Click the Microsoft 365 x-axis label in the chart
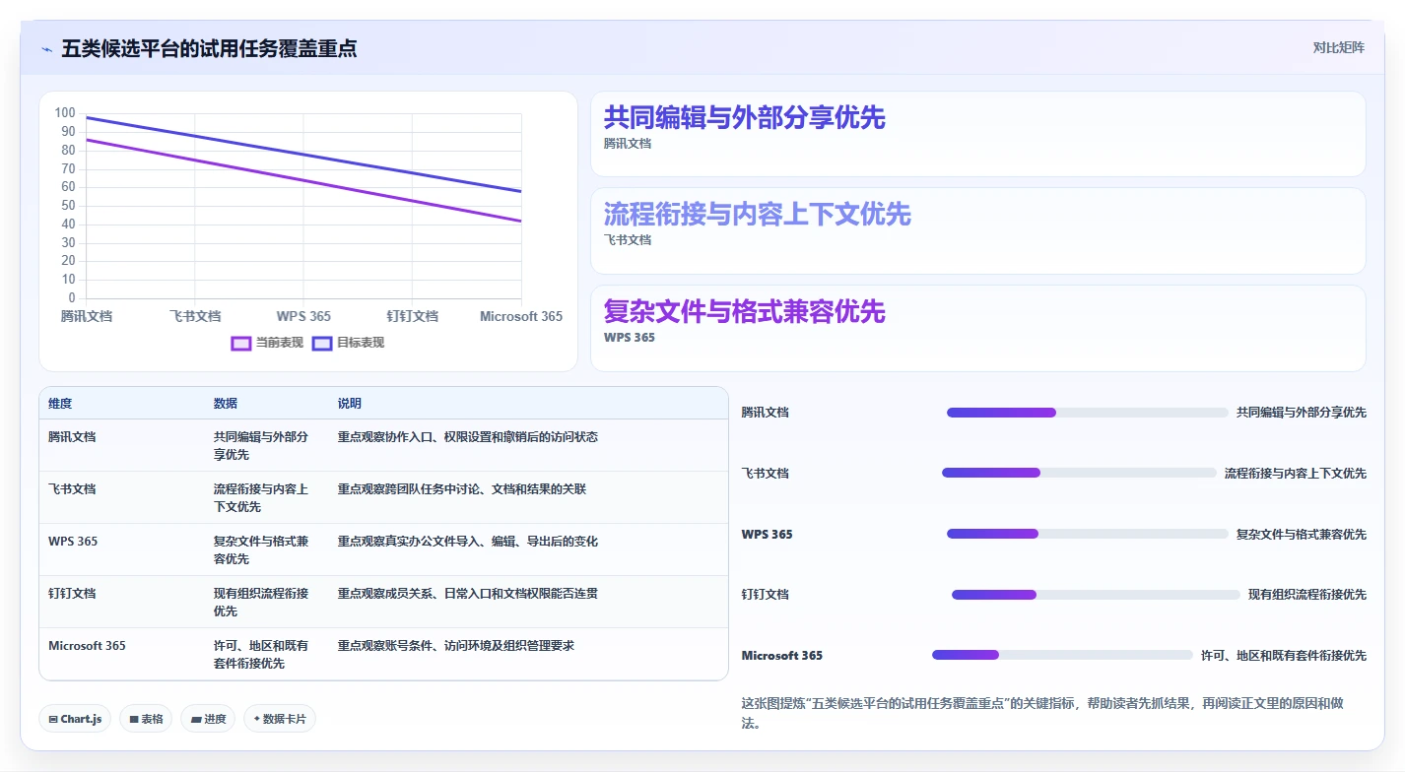Screen dimensions: 1405x772 tap(521, 316)
